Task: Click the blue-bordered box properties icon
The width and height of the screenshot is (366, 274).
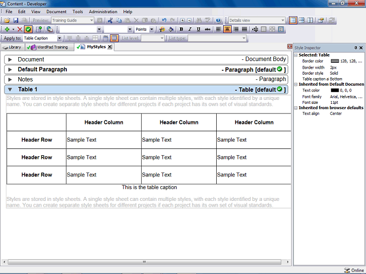Action: pos(281,29)
